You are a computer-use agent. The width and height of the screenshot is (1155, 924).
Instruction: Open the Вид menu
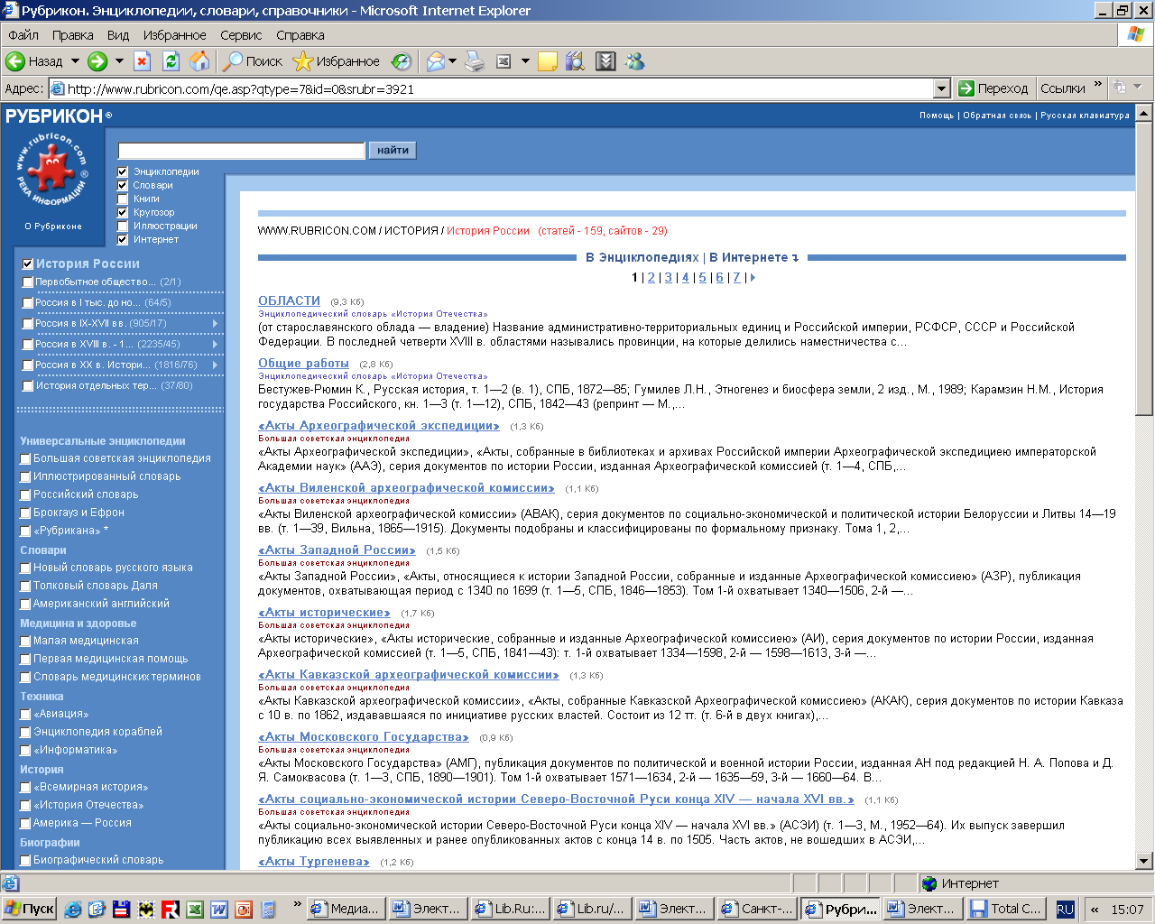pyautogui.click(x=118, y=35)
